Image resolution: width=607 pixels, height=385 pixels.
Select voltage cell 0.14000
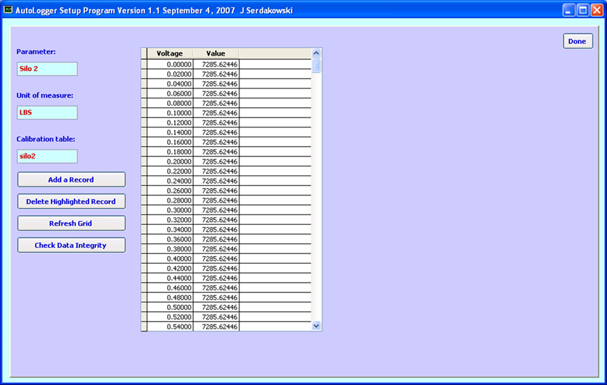[x=170, y=132]
